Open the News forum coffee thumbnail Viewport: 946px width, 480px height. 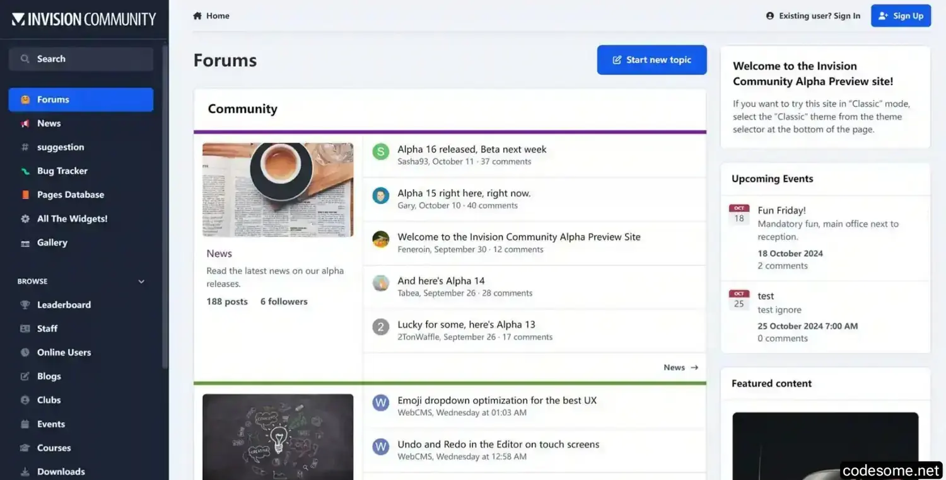[277, 190]
